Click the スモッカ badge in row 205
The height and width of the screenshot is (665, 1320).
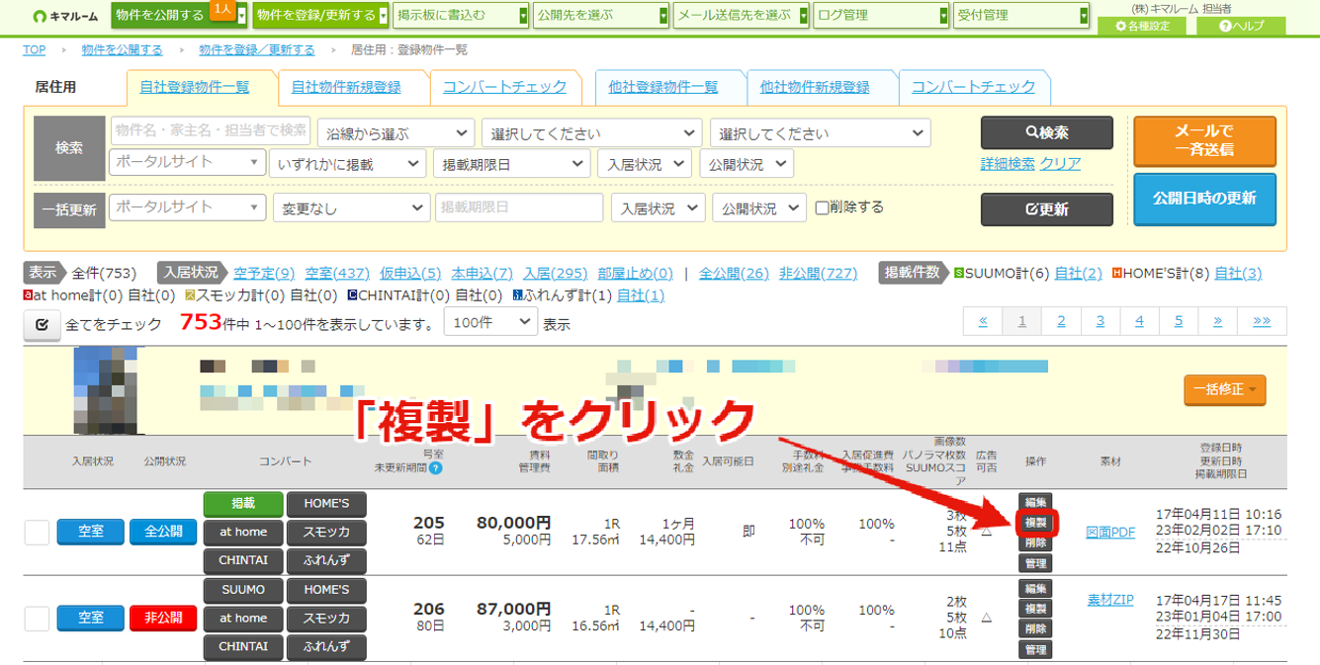pos(326,533)
